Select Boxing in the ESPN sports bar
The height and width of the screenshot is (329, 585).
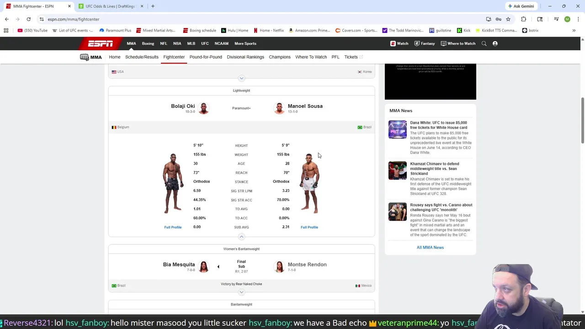click(148, 43)
